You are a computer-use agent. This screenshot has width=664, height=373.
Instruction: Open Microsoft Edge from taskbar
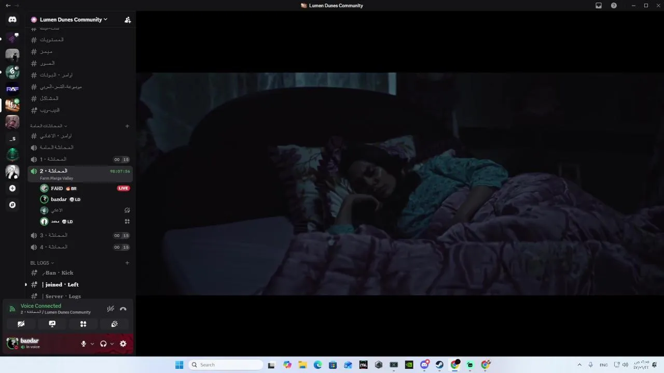(x=317, y=365)
